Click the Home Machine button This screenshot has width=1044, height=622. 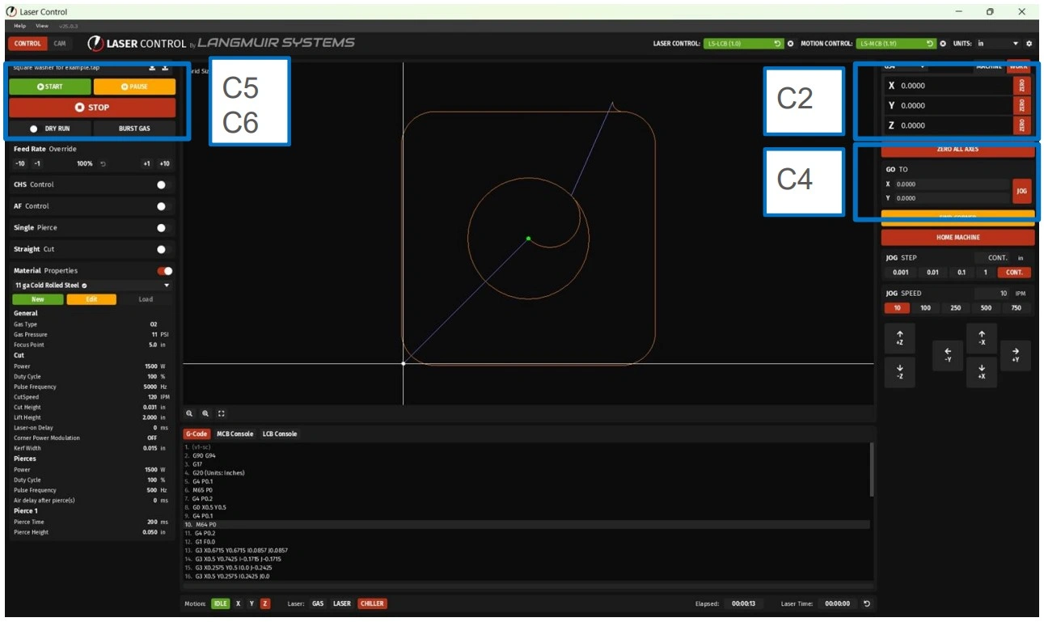coord(957,238)
